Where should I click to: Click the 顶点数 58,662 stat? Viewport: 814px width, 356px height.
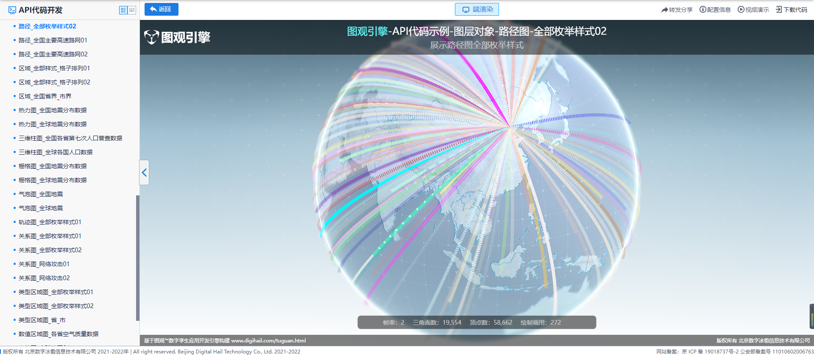pyautogui.click(x=491, y=323)
